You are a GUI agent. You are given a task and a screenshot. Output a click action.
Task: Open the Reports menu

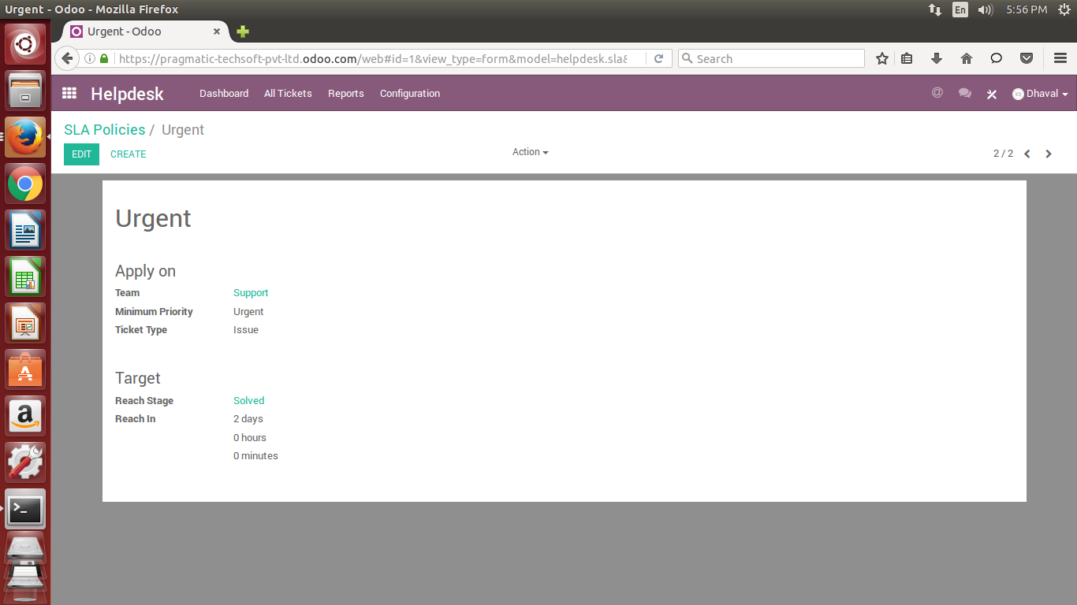pyautogui.click(x=346, y=93)
